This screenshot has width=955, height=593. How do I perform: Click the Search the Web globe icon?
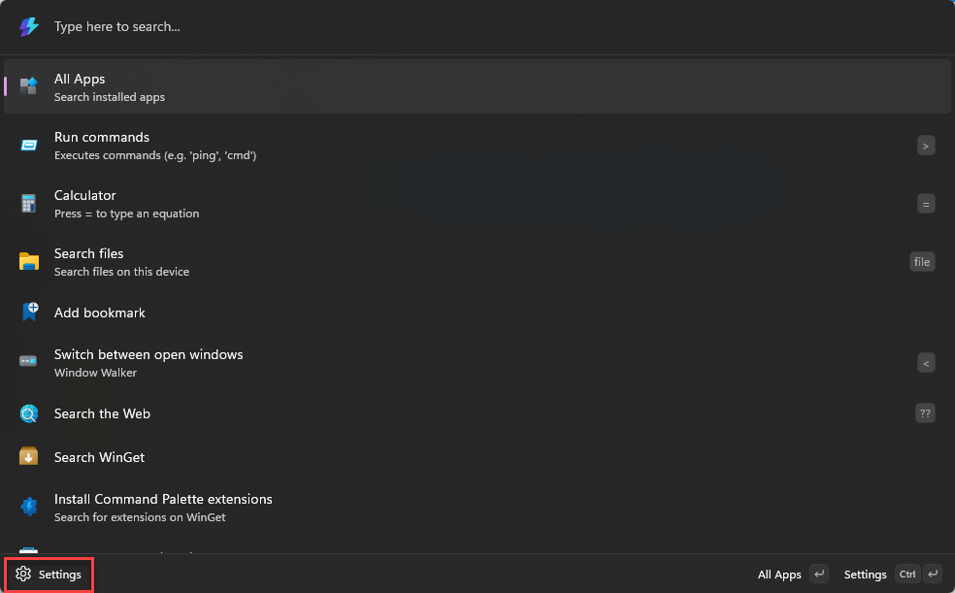(28, 413)
